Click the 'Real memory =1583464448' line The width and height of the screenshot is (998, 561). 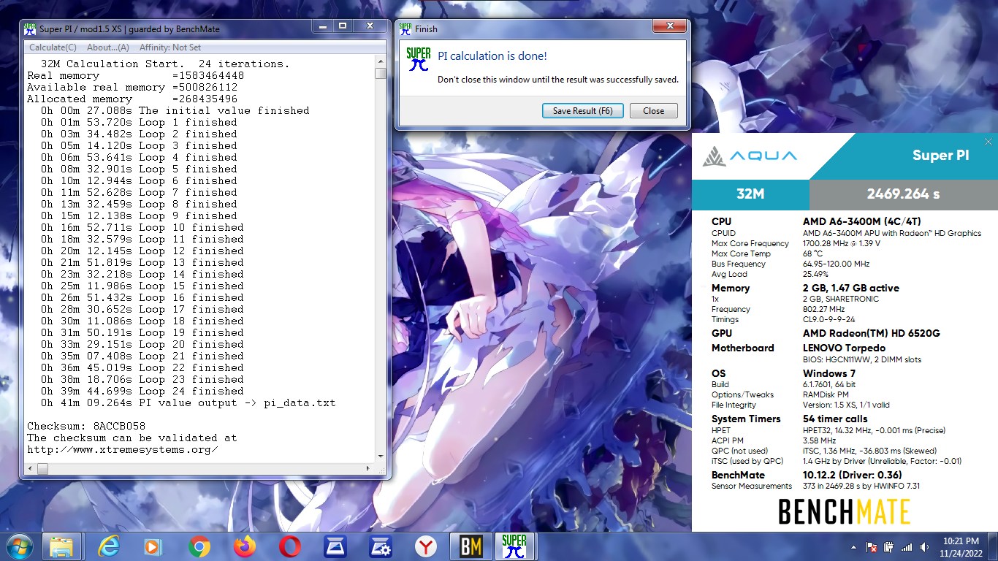click(136, 75)
